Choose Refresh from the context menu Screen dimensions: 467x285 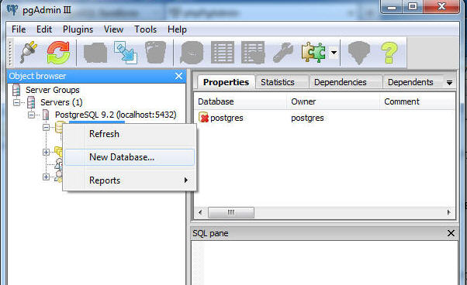tap(130, 134)
